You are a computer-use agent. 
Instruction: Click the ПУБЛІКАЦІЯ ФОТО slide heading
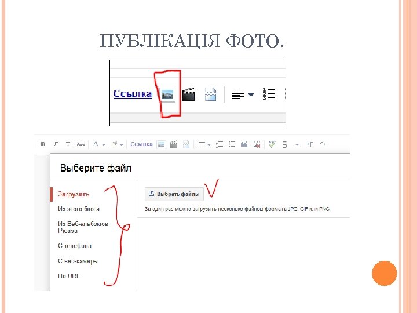192,41
